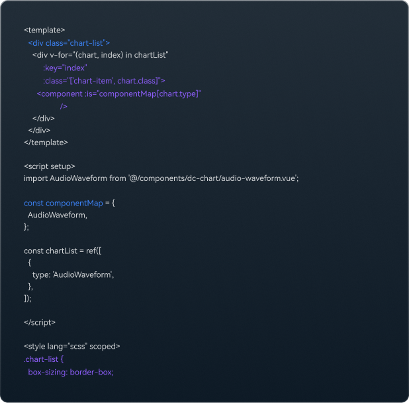Place cursor on v-for chartList line
The height and width of the screenshot is (403, 409).
tap(101, 55)
